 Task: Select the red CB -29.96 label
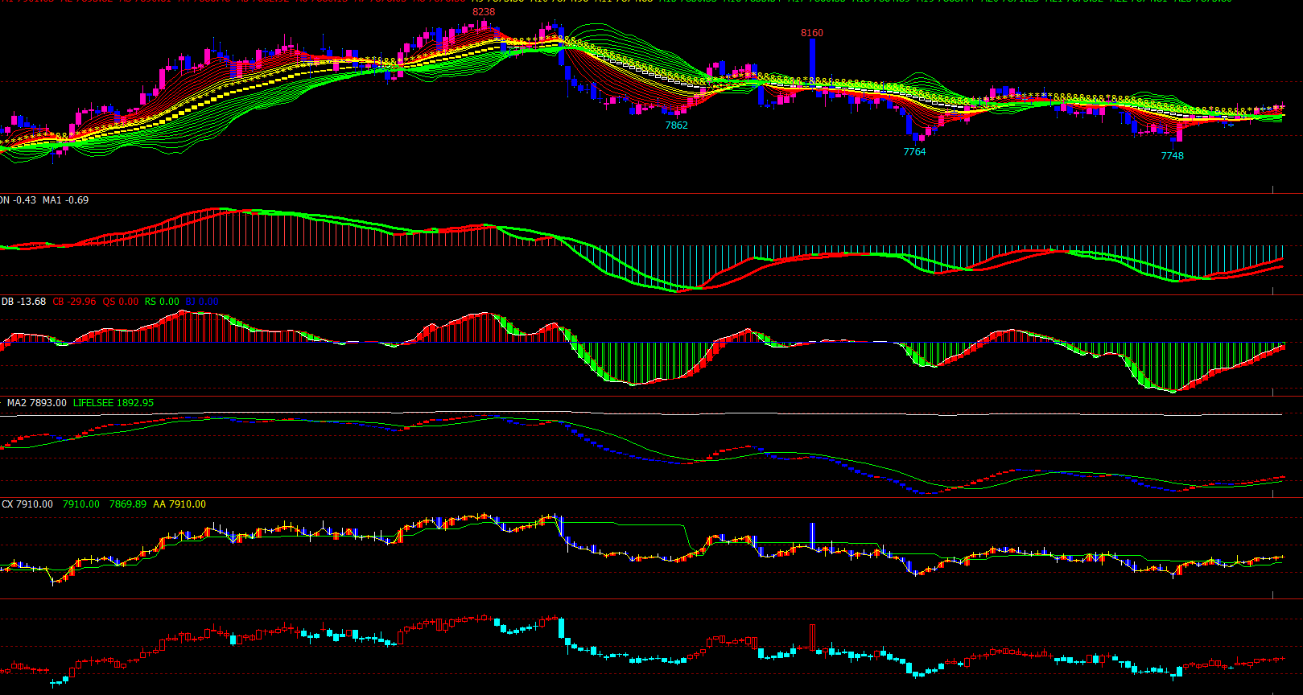click(74, 302)
